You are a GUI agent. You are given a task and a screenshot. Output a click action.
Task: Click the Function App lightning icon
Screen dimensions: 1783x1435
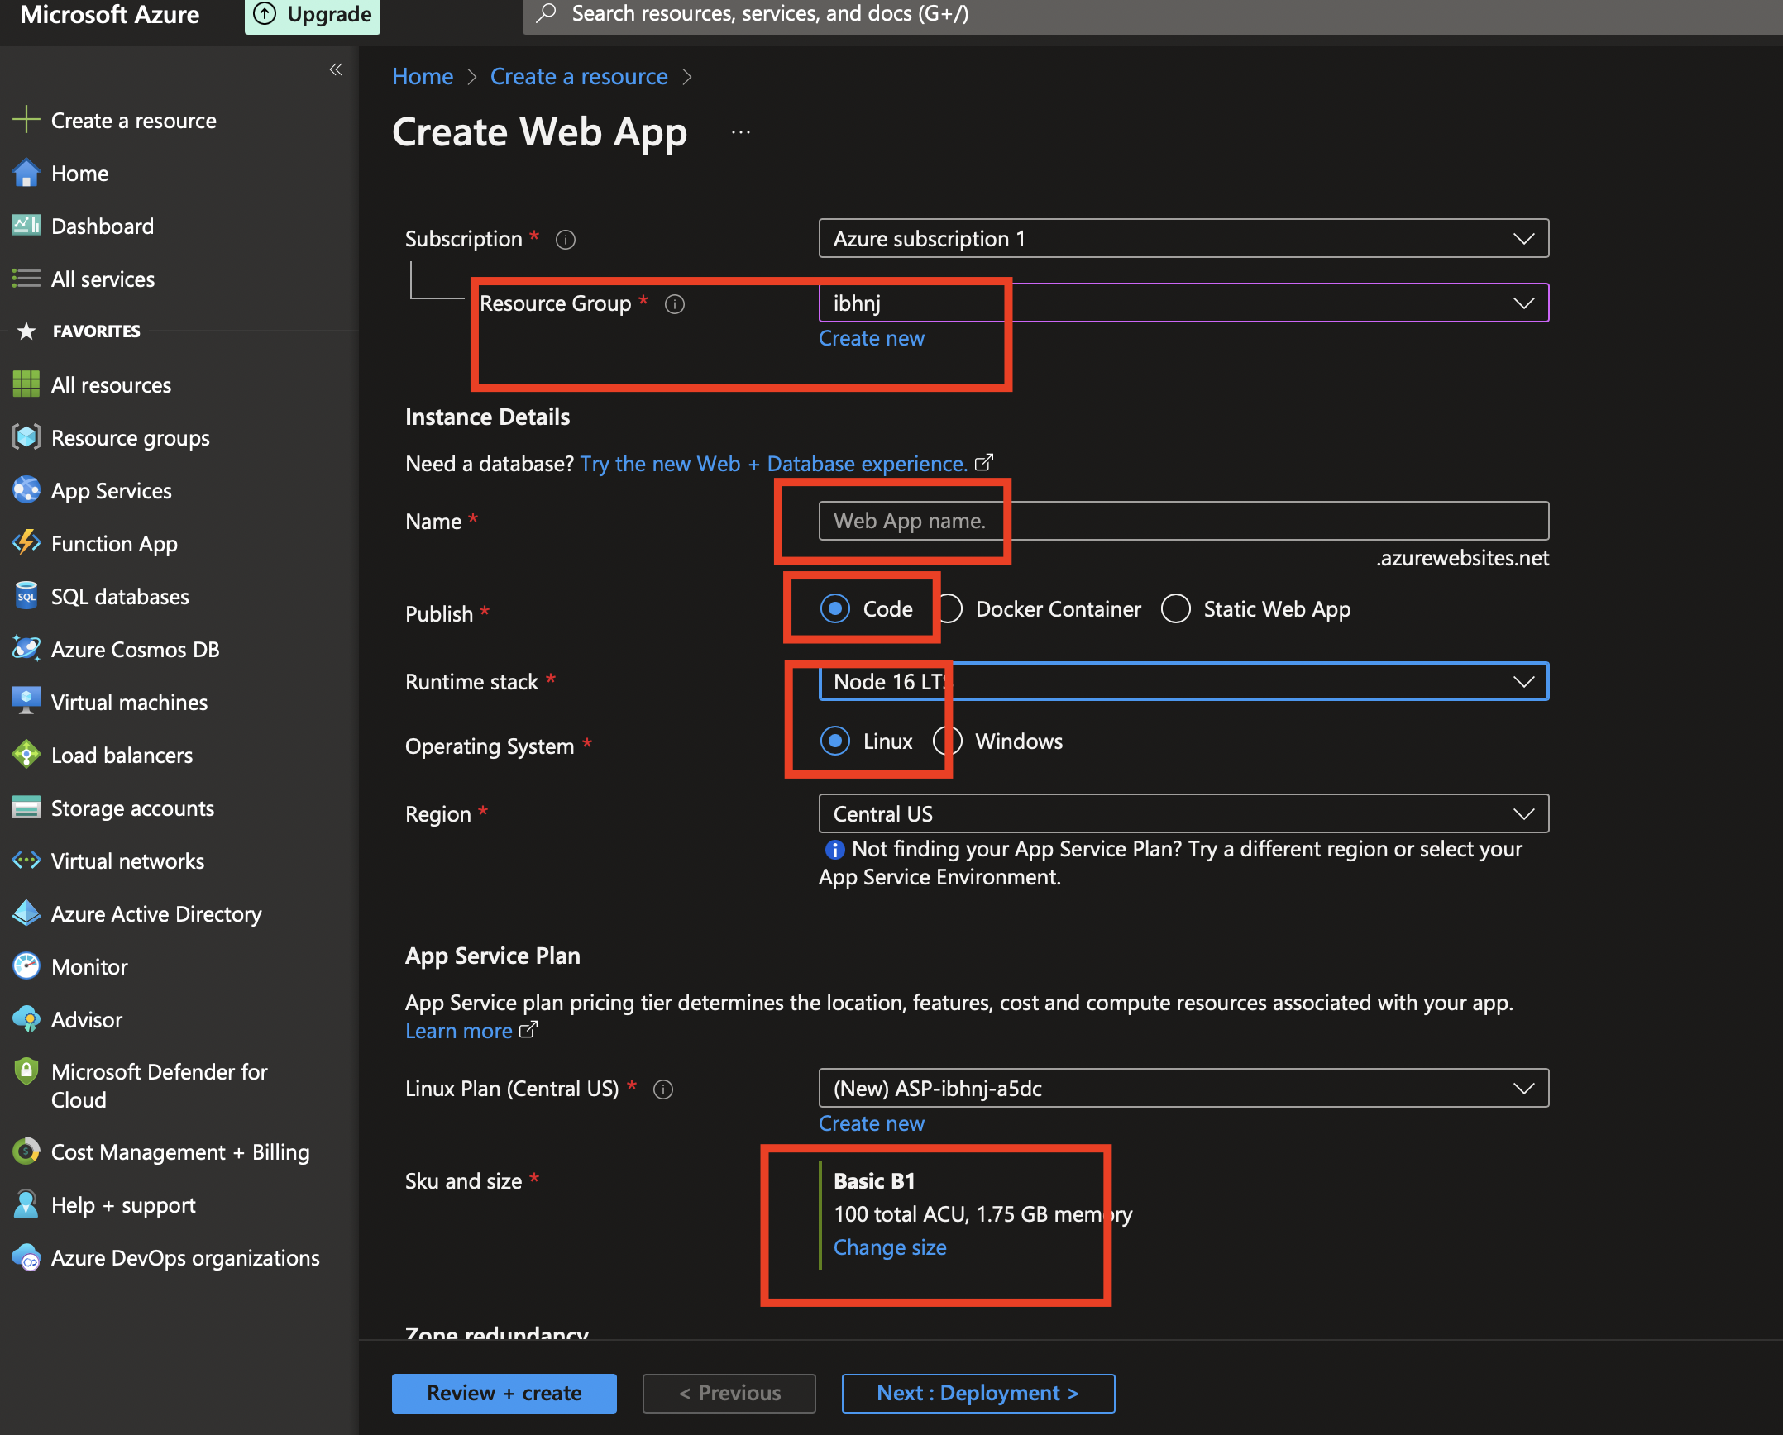(x=26, y=543)
